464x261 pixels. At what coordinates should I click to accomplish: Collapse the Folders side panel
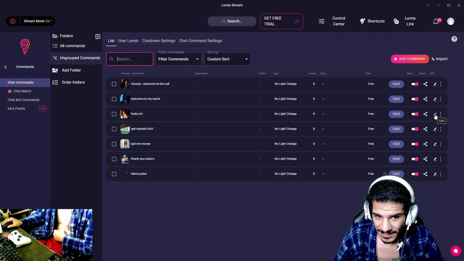click(x=98, y=36)
